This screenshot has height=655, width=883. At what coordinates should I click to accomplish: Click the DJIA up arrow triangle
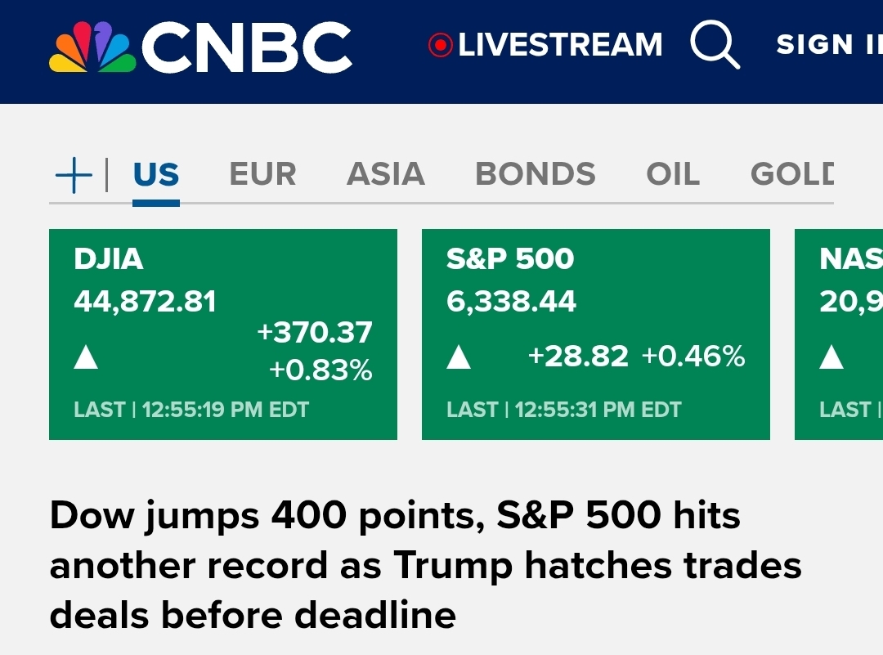pos(86,357)
